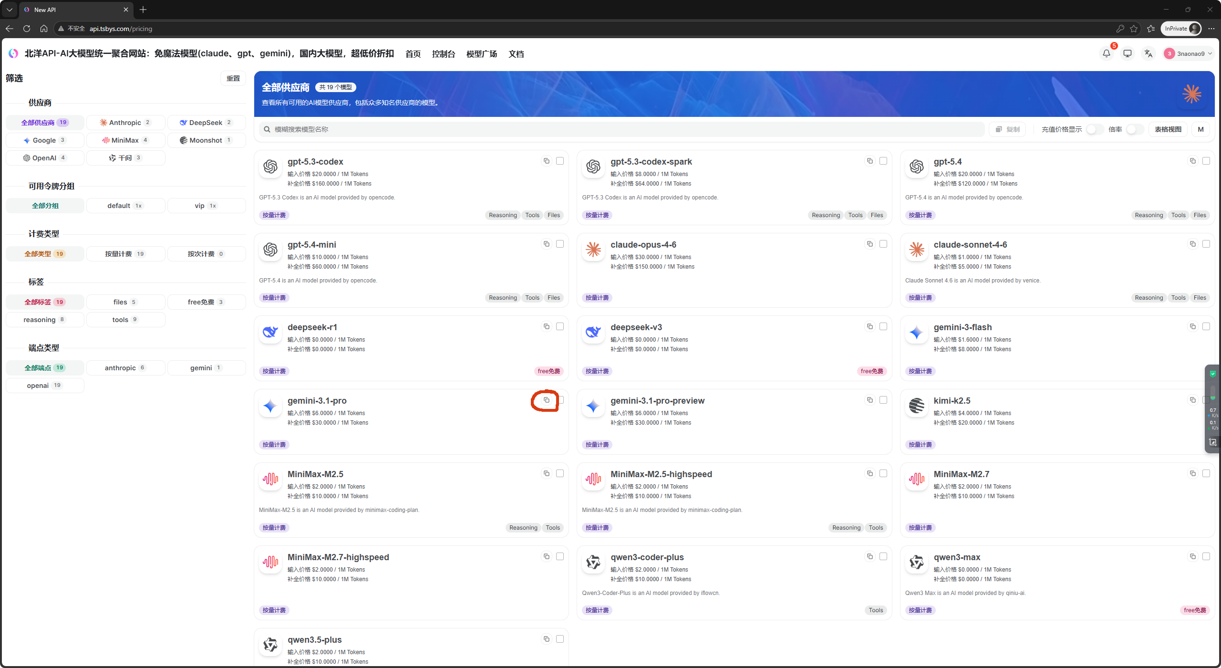Click copy icon on gpt-5.4 card
The height and width of the screenshot is (668, 1221).
coord(1192,161)
